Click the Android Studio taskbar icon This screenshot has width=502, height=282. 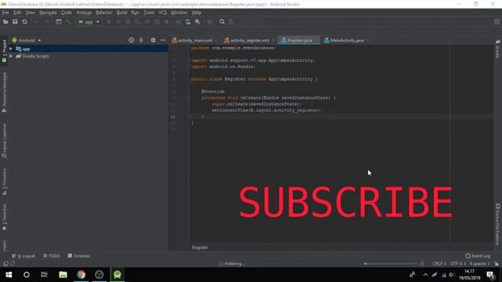click(x=117, y=275)
